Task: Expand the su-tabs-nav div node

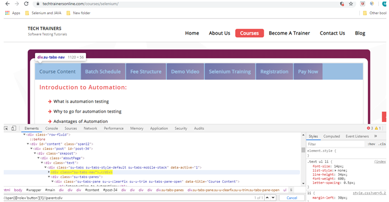Action: pos(49,172)
